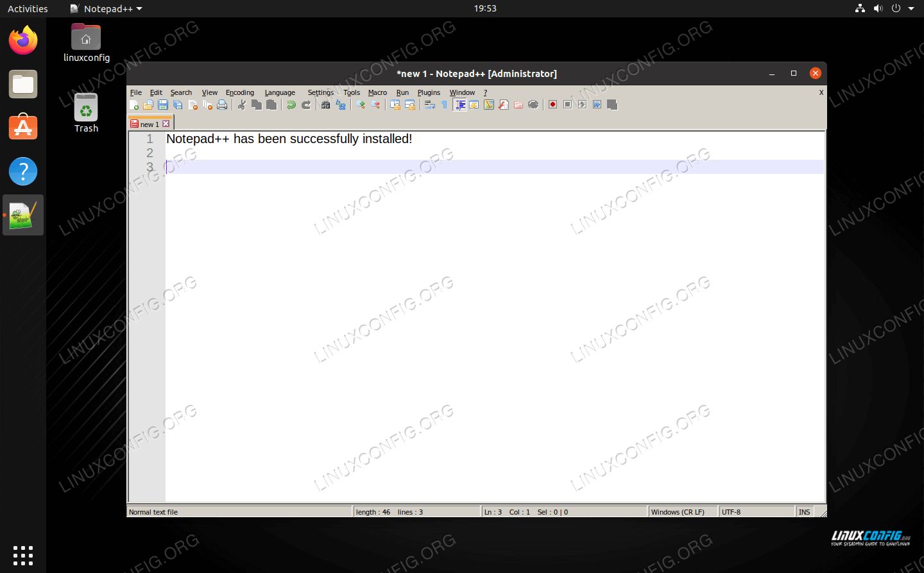Toggle the Indent Guide toolbar button
Image resolution: width=924 pixels, height=573 pixels.
tap(460, 105)
